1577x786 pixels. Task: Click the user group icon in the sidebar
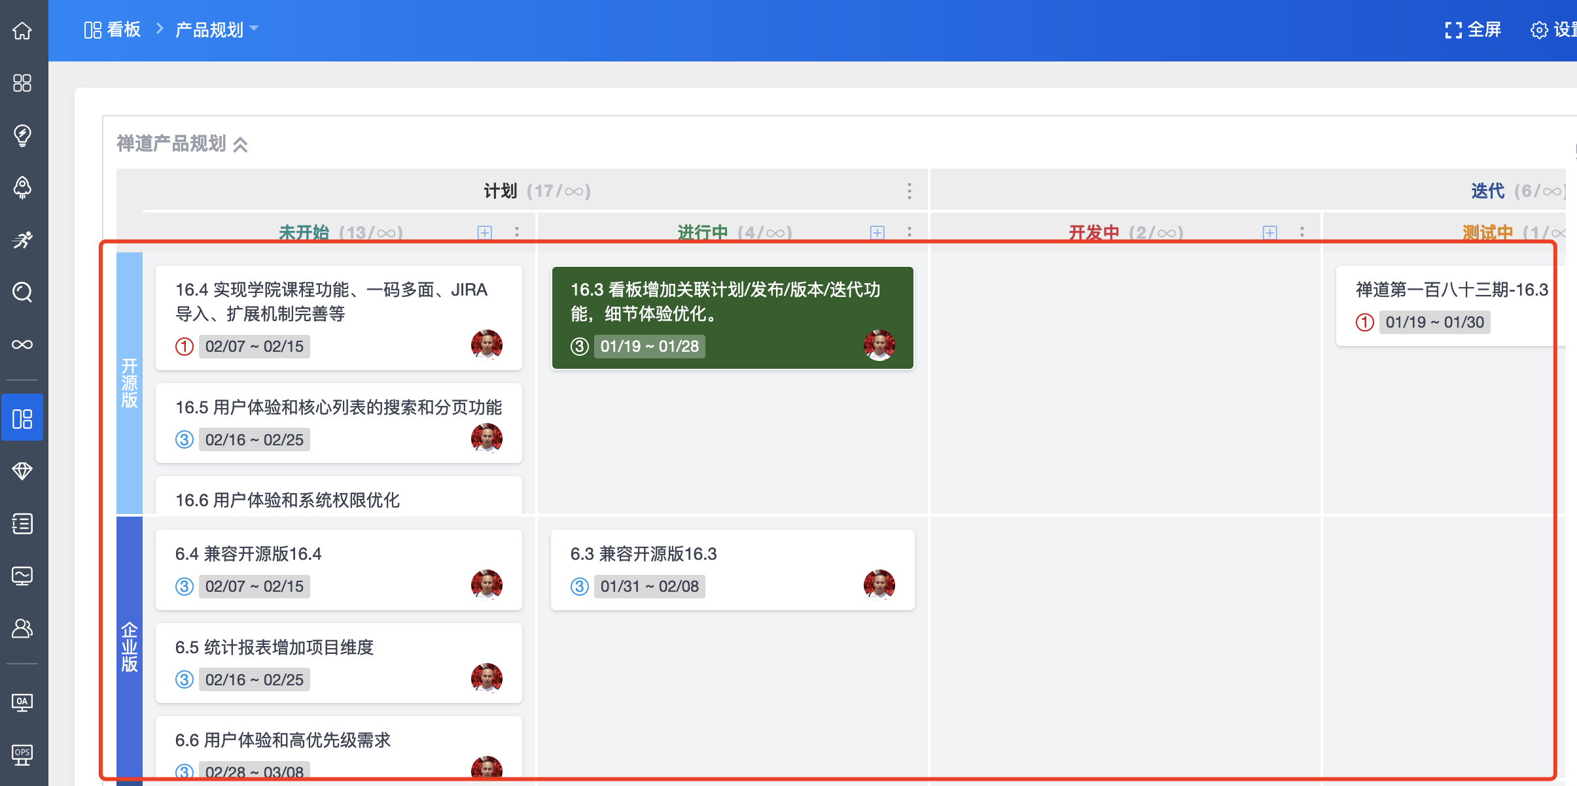22,628
